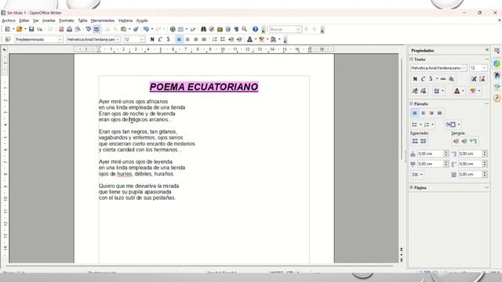Image resolution: width=502 pixels, height=282 pixels.
Task: Apply font color from formatting toolbar
Action: click(x=249, y=39)
